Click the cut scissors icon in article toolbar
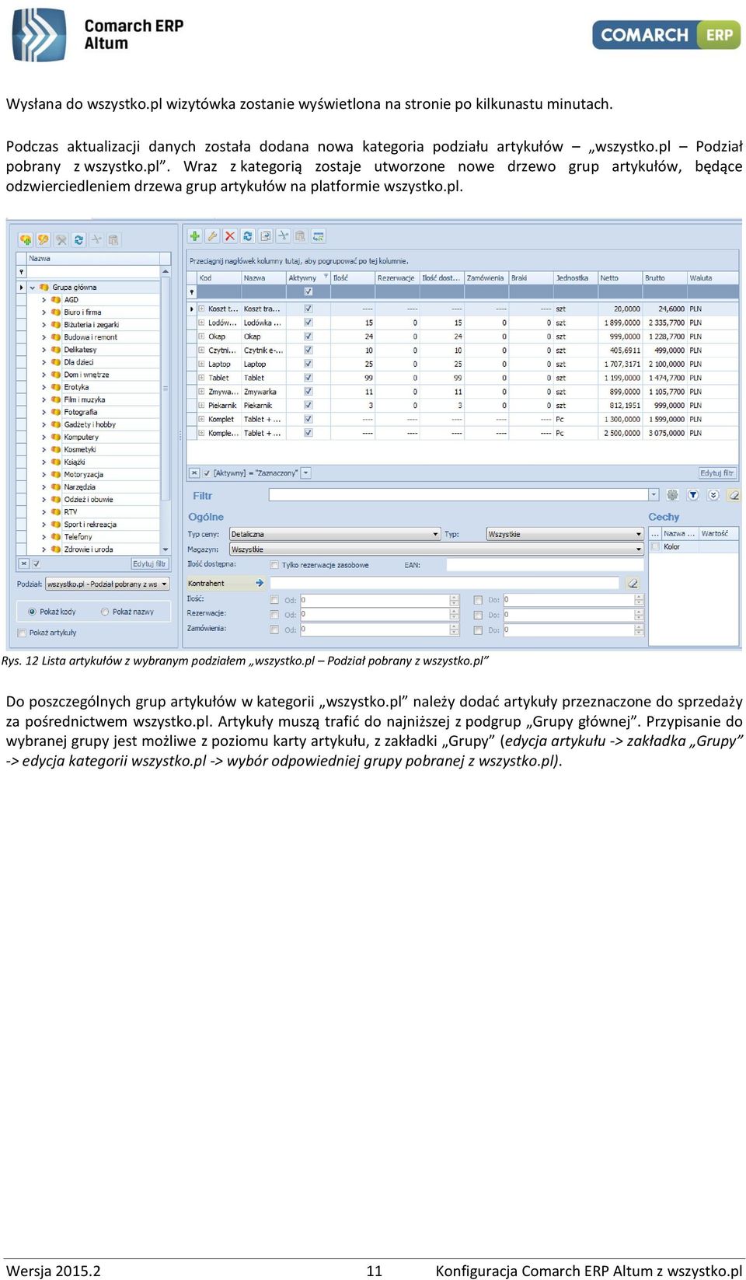Viewport: 746px width, 1280px height. coord(283,235)
